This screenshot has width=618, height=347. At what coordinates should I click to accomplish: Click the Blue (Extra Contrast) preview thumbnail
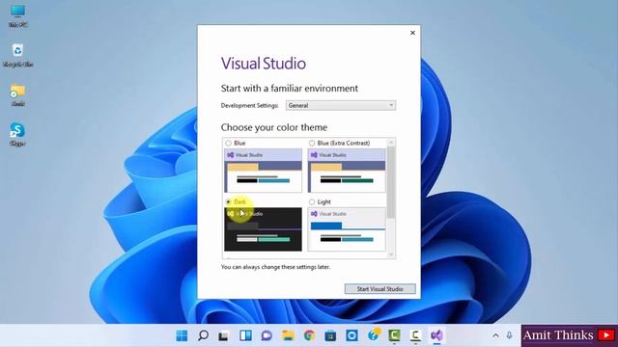[347, 171]
